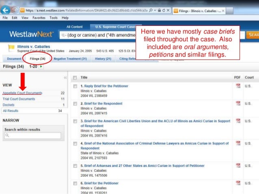Select the U.S. Supreme Court Cases tab
Screen dimensions: 259x194
[115, 27]
